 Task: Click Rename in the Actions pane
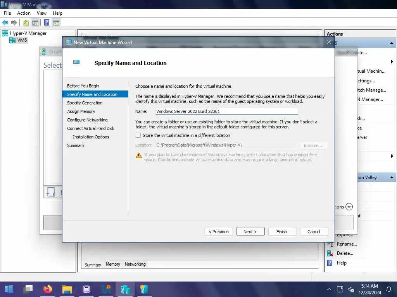347,244
